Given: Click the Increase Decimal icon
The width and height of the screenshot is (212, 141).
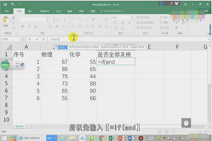Looking at the screenshot, I should 116,28.
